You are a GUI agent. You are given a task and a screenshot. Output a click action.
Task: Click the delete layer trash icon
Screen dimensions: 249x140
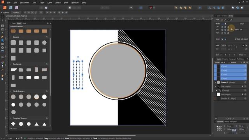(x=247, y=119)
